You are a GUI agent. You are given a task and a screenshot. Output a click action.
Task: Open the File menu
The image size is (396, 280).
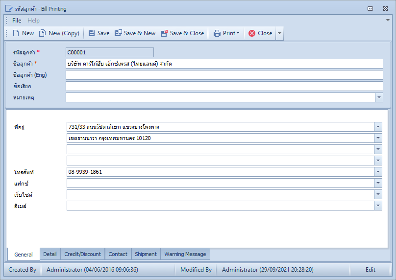point(17,21)
